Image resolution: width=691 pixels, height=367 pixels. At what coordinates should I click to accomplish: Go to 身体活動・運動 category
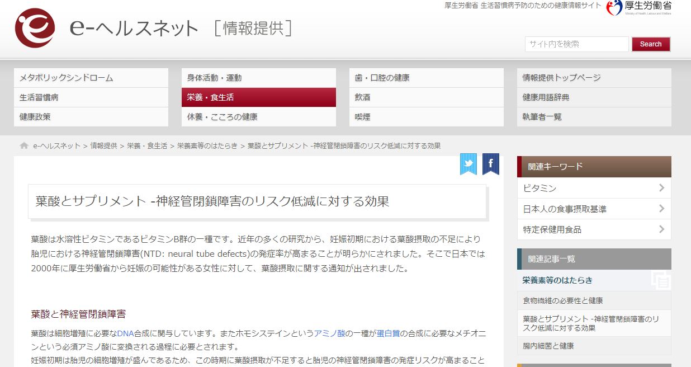(258, 78)
